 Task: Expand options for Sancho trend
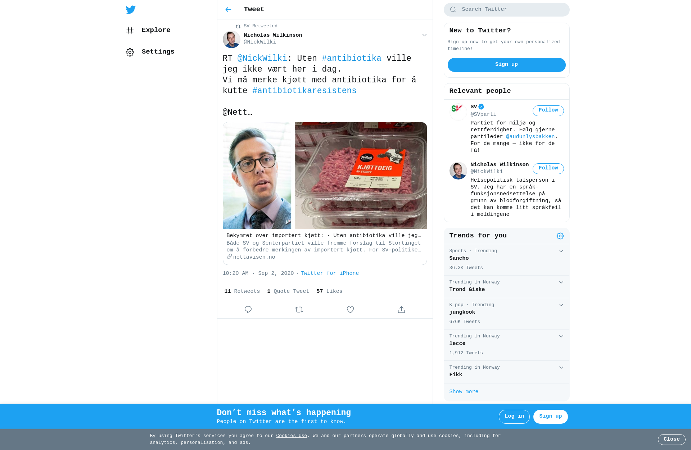[561, 251]
